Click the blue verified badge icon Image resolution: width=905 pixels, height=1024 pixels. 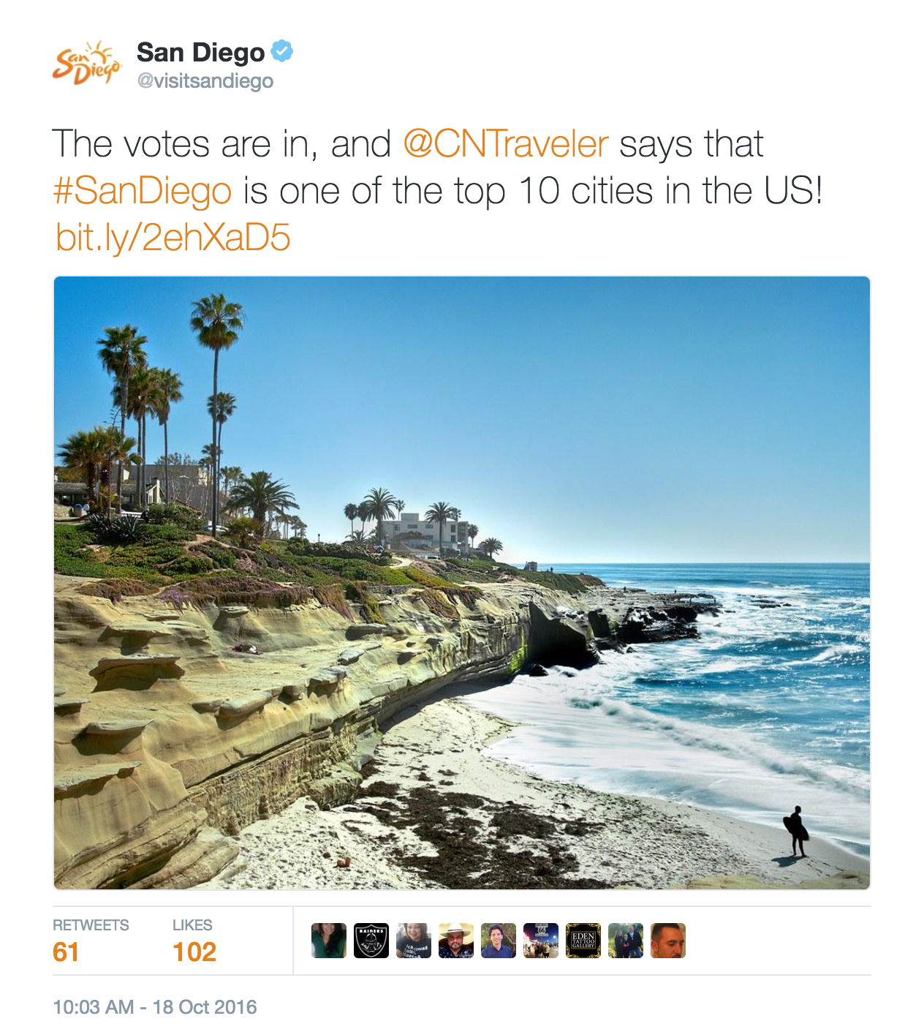coord(282,51)
